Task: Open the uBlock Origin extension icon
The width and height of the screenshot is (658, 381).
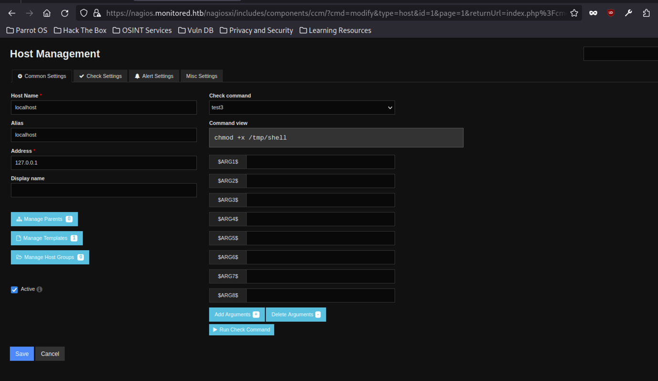Action: pos(611,13)
